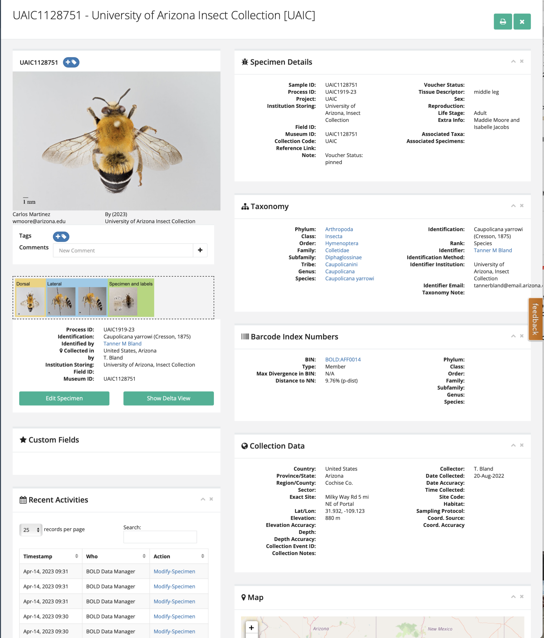Collapse the Taxonomy panel
Screen dimensions: 544x638
(x=513, y=206)
